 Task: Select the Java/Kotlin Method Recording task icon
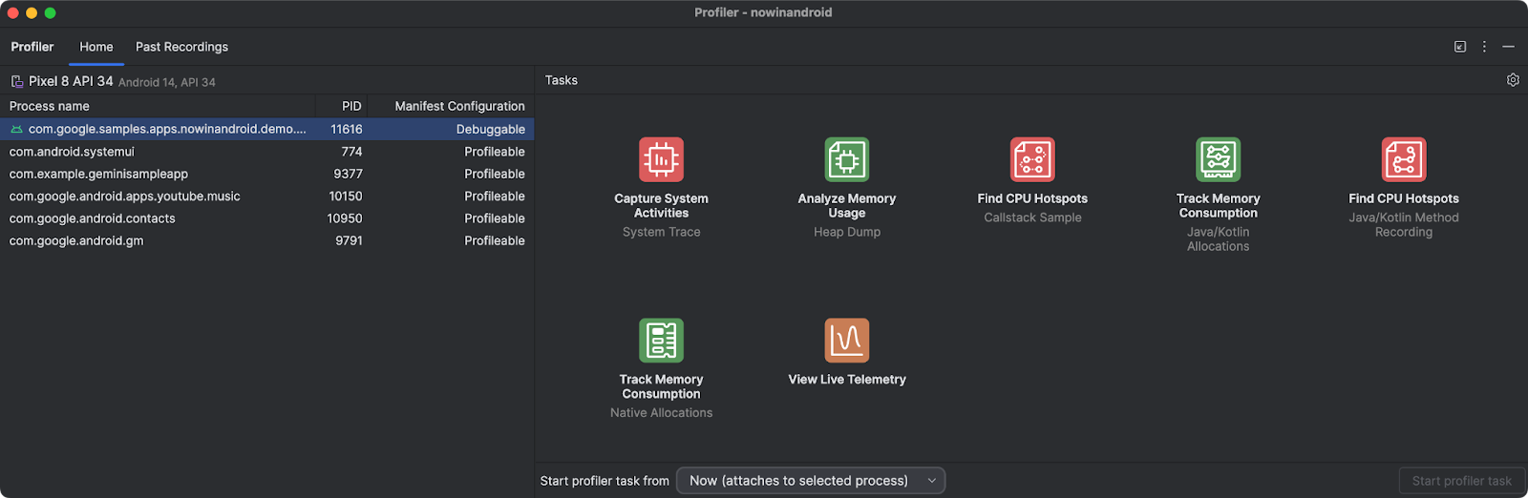(1403, 160)
